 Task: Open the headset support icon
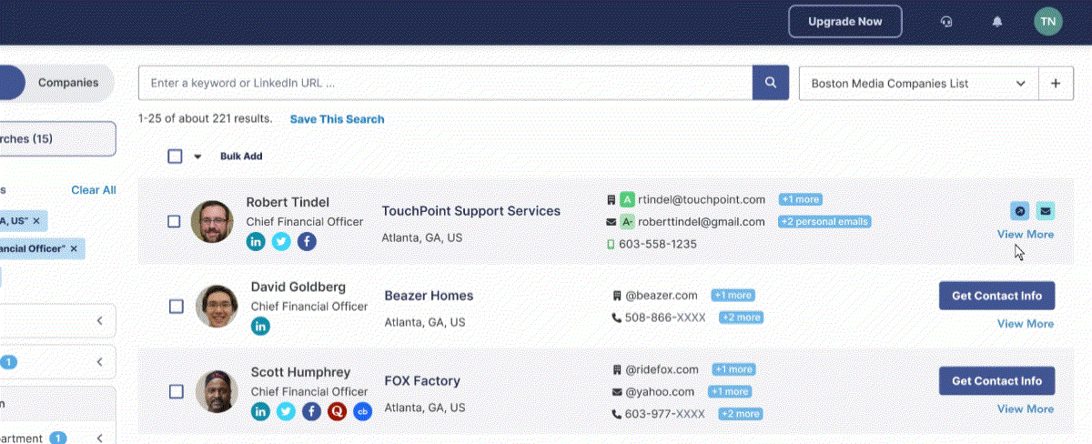(x=946, y=22)
